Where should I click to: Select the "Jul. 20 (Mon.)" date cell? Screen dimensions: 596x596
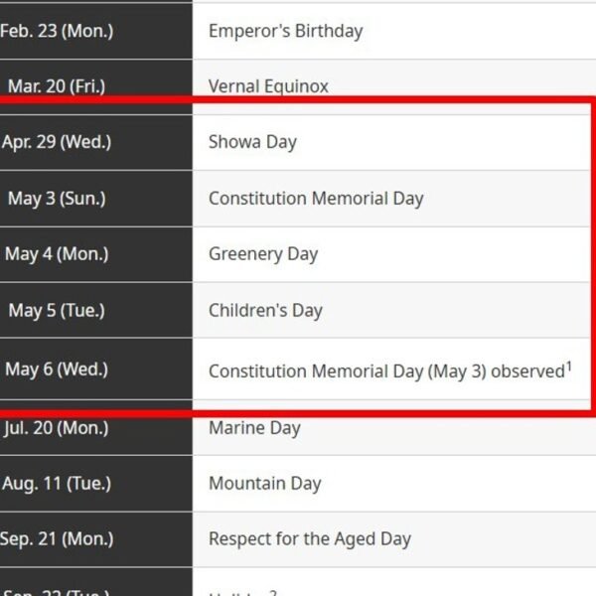click(57, 428)
